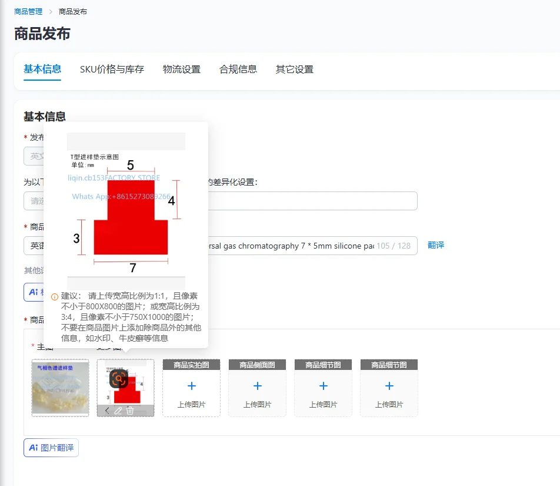
Task: Delete the diagram thumbnail with the trash icon
Action: pos(130,411)
